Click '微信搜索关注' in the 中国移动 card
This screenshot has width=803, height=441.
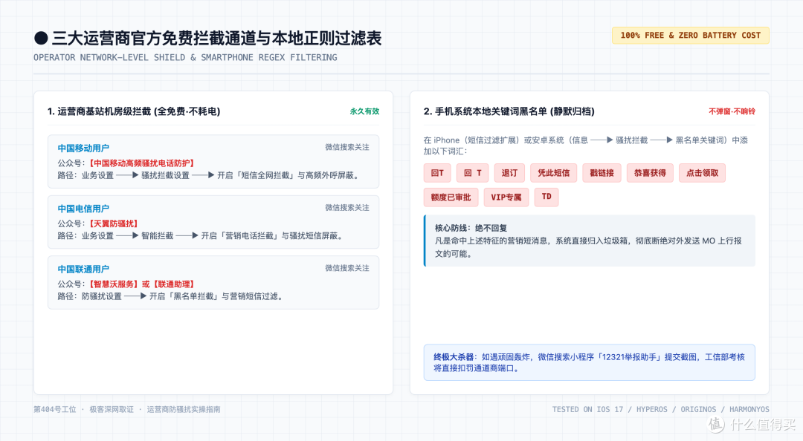(x=347, y=147)
